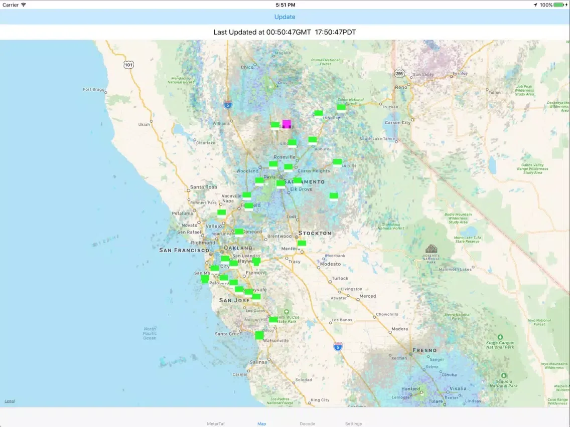This screenshot has width=570, height=427.
Task: Switch to the Map tab
Action: (262, 423)
